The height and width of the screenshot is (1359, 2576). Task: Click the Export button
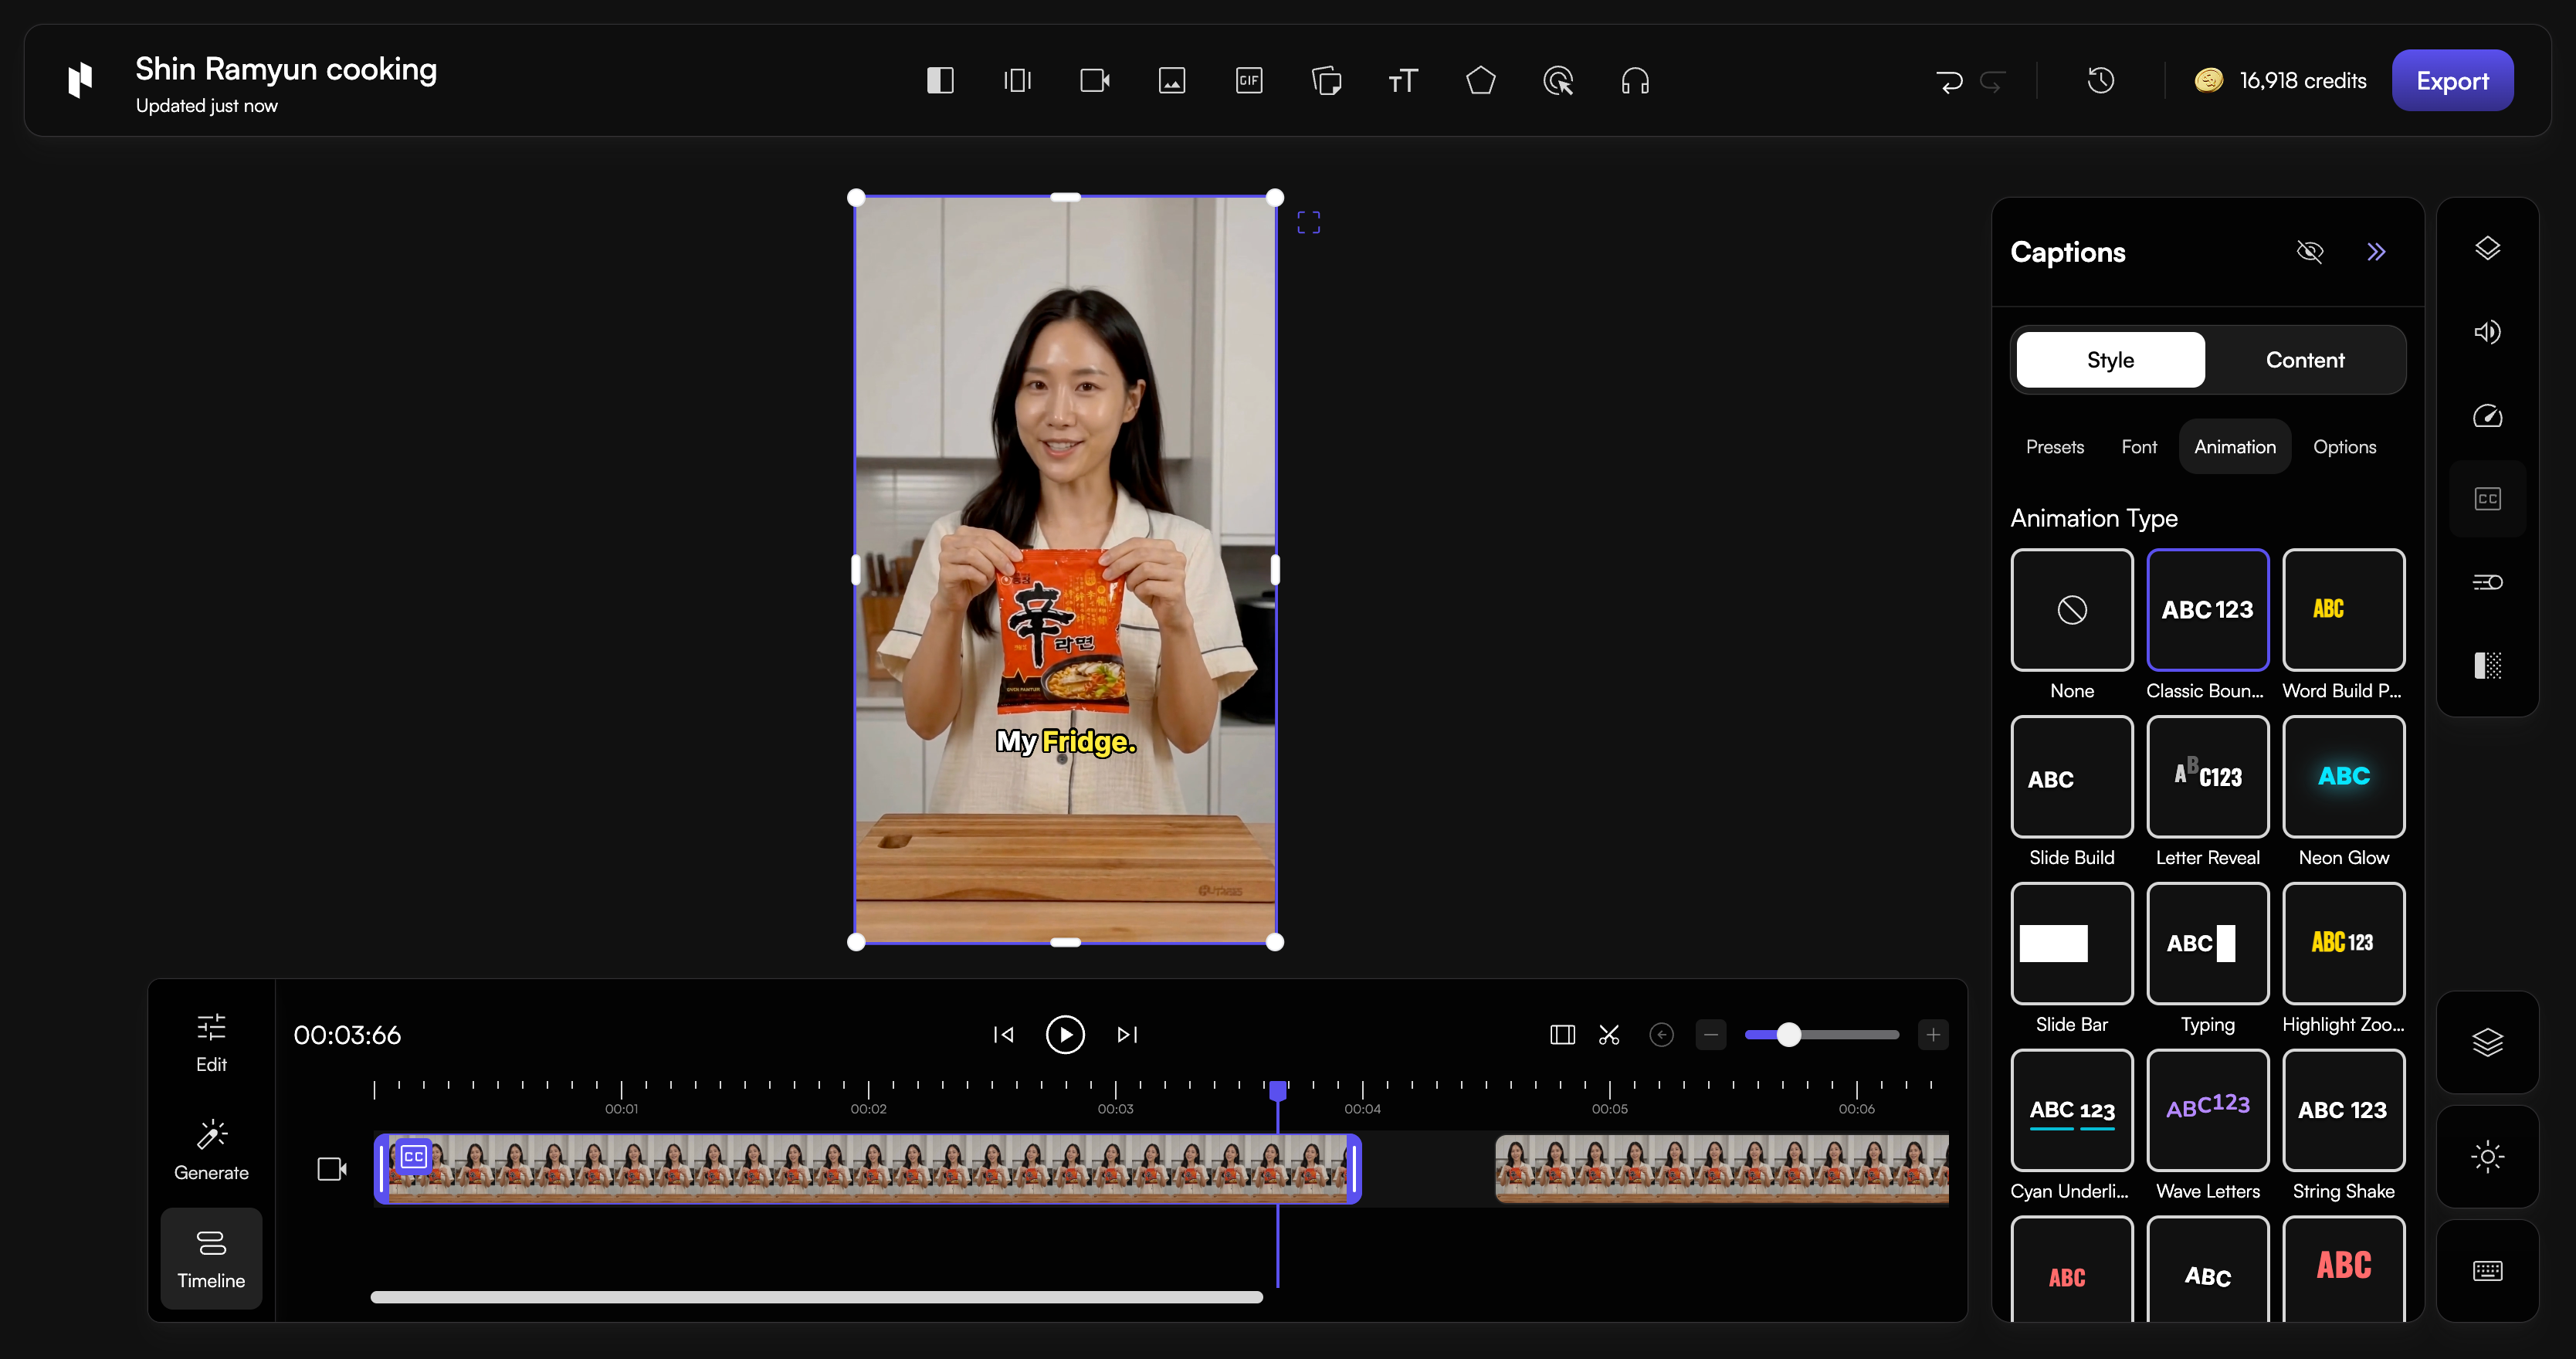tap(2452, 80)
